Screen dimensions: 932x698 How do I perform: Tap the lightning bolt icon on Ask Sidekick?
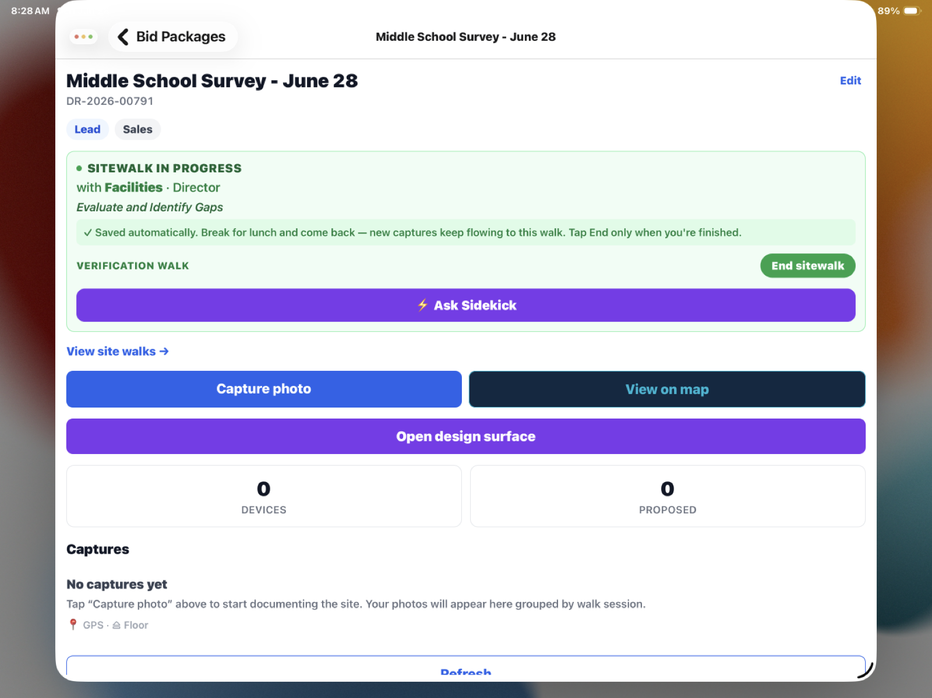pyautogui.click(x=423, y=305)
